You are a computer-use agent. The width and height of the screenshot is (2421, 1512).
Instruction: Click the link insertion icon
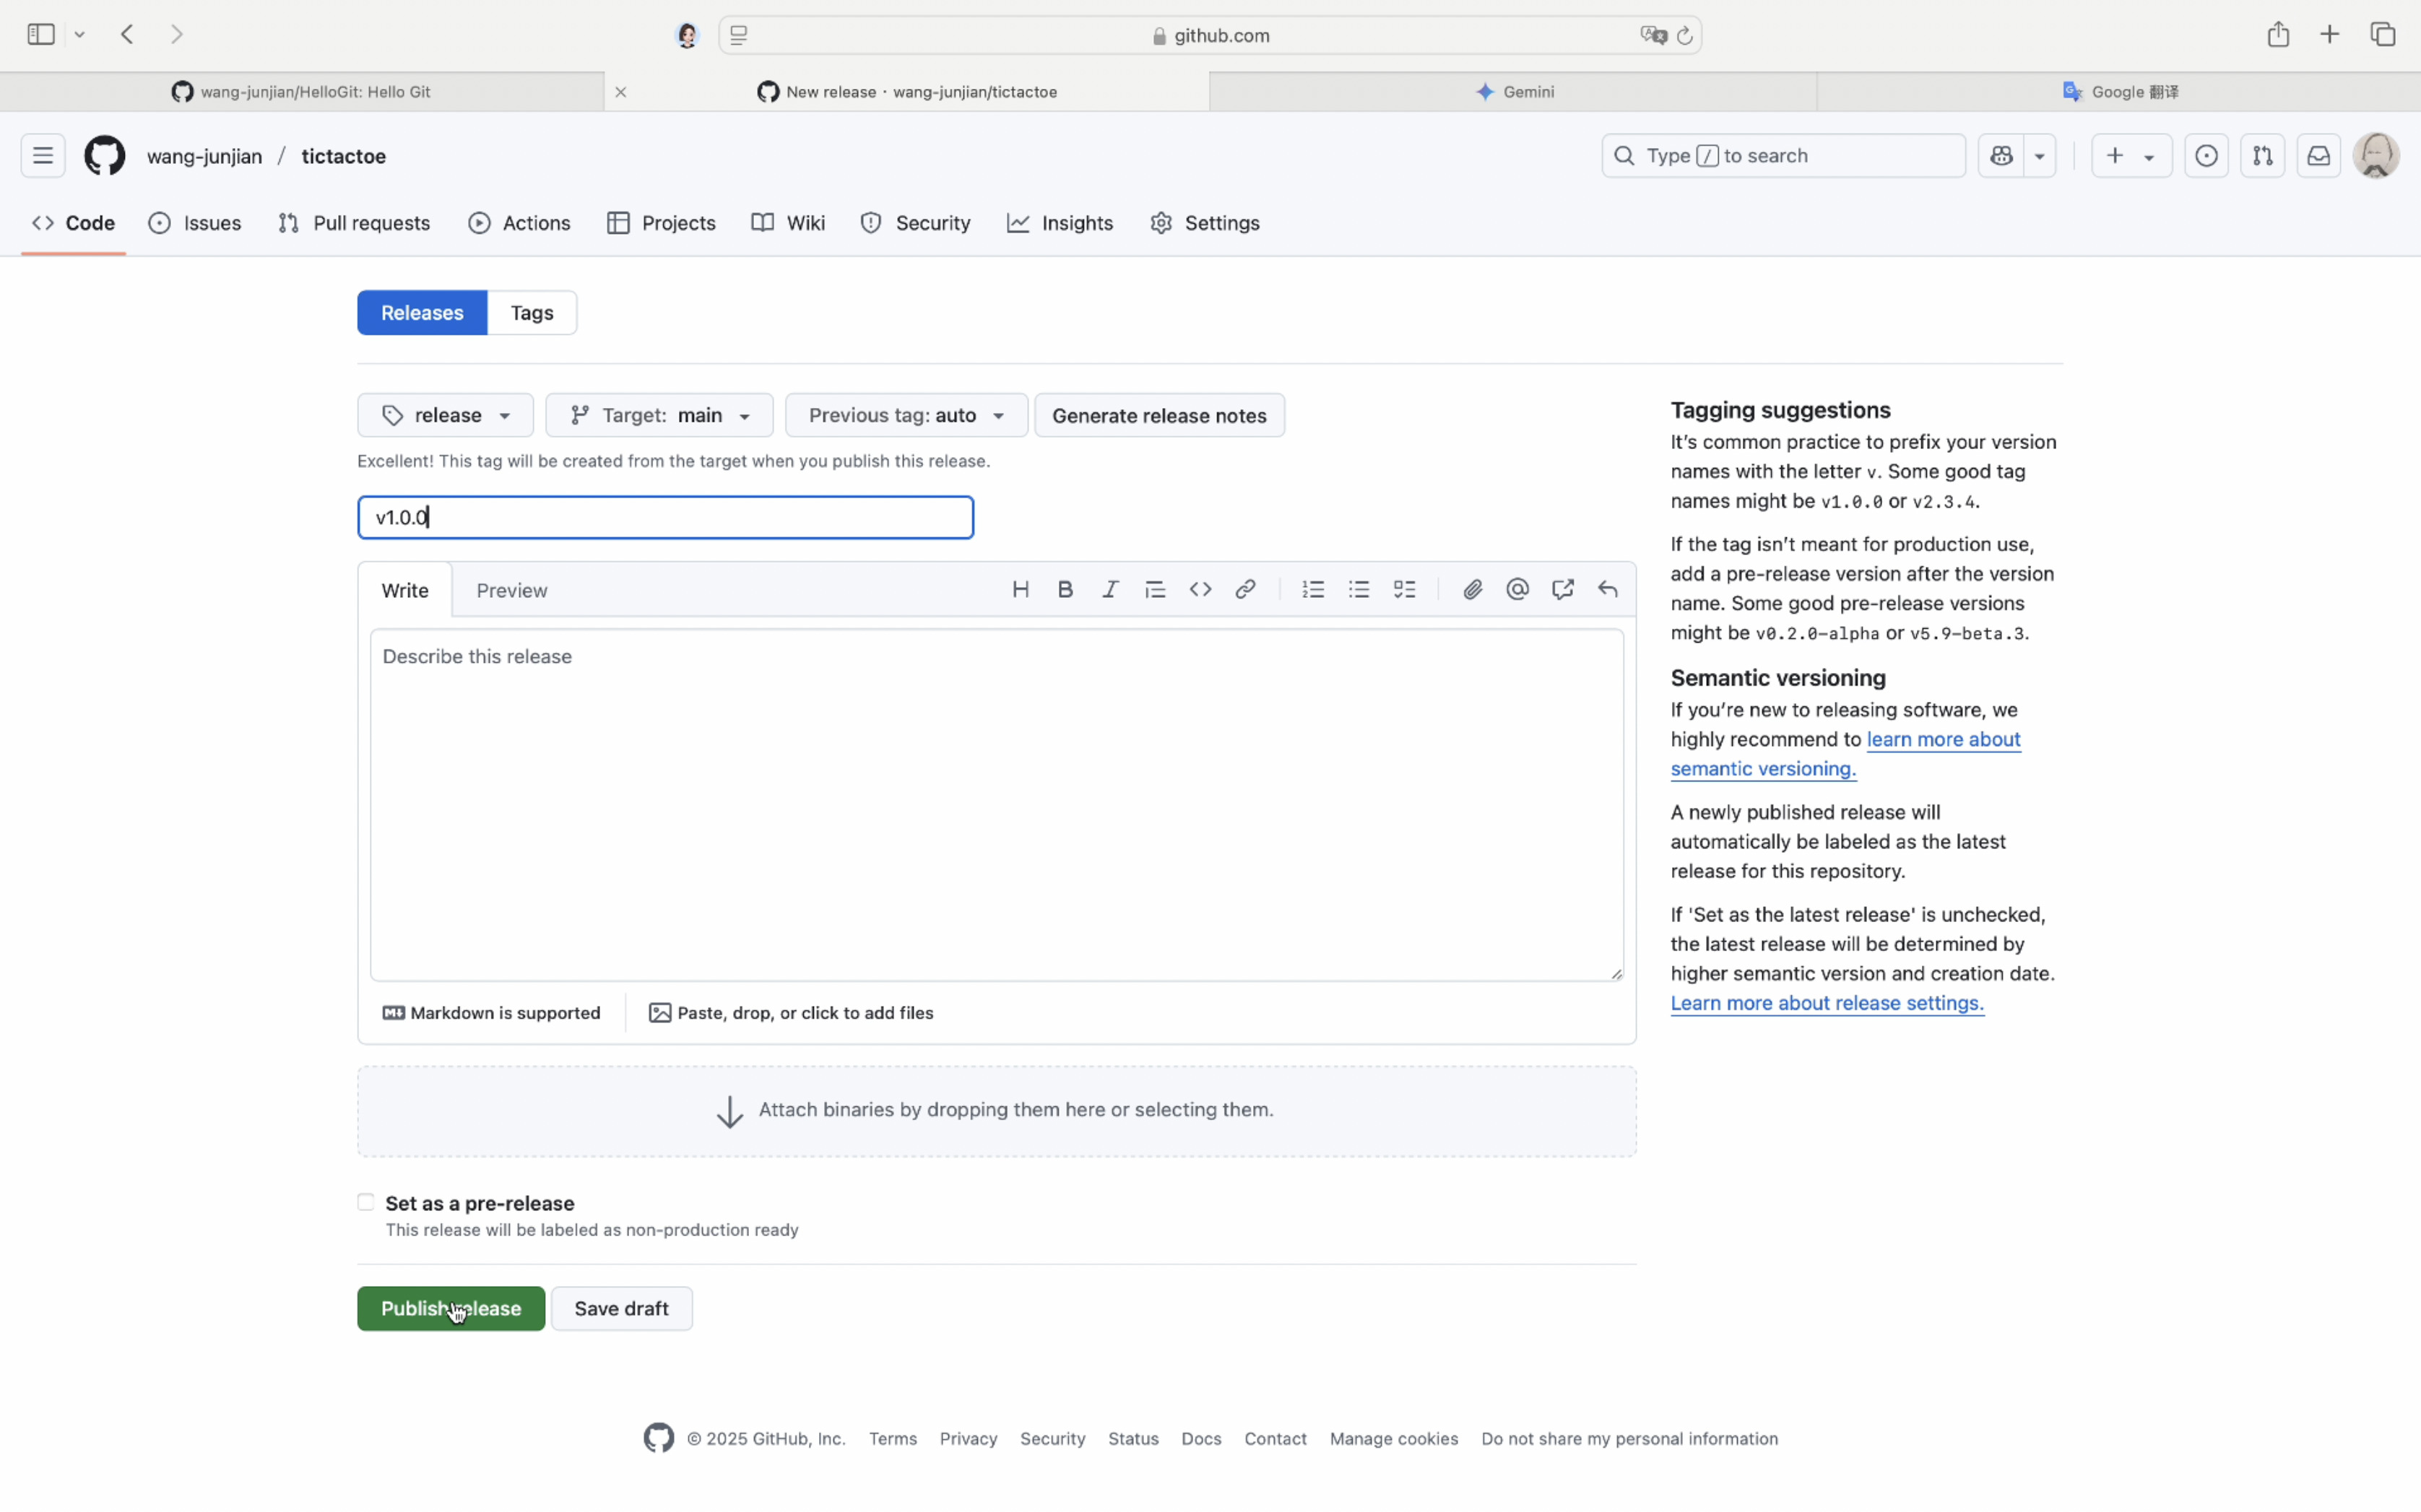point(1245,590)
